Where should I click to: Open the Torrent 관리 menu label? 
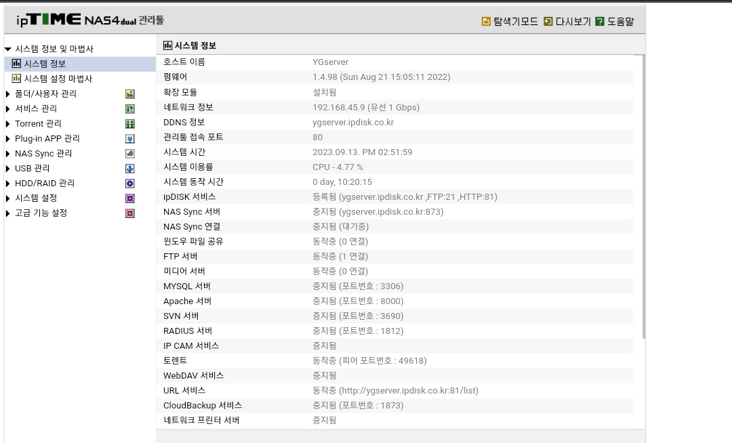click(38, 123)
